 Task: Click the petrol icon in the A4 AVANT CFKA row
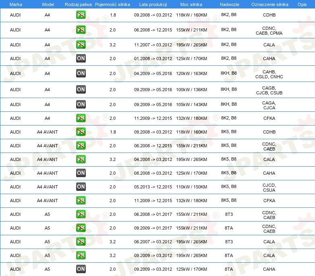[x=81, y=200]
